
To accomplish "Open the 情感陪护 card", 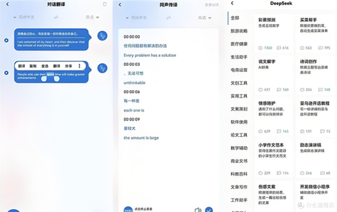I will tap(273, 117).
